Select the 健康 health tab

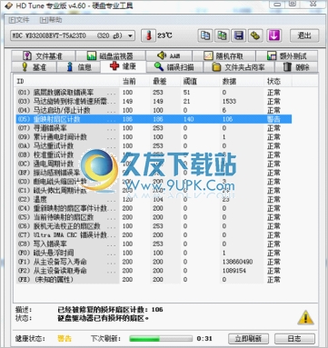(x=124, y=66)
